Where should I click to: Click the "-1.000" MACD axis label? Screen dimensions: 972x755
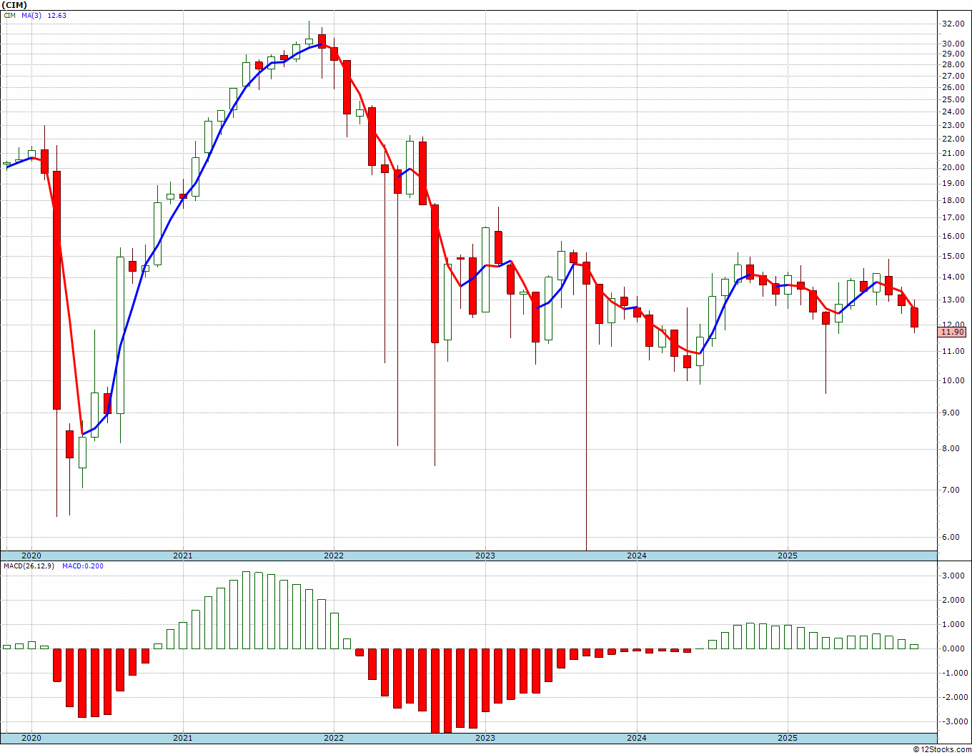(953, 673)
